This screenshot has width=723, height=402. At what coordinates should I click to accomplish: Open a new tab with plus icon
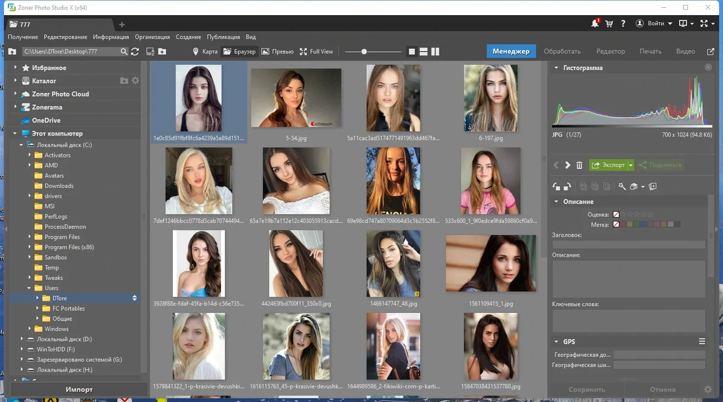122,25
